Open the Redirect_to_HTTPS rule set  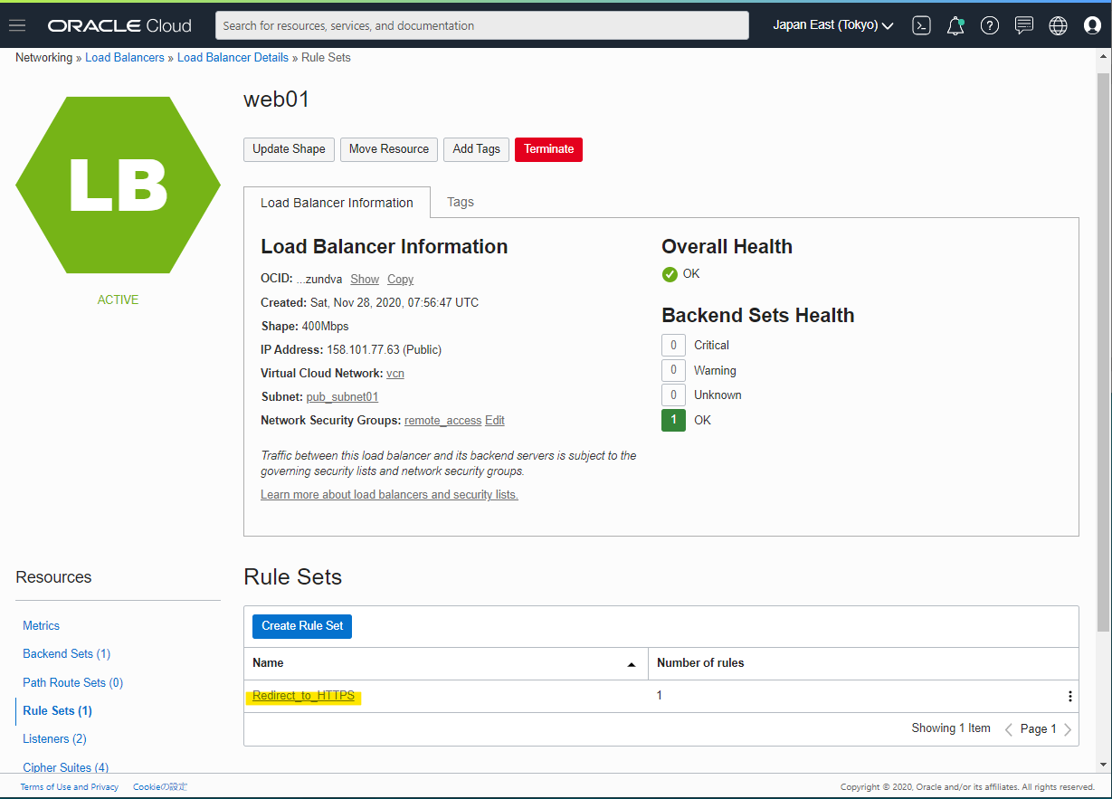303,696
